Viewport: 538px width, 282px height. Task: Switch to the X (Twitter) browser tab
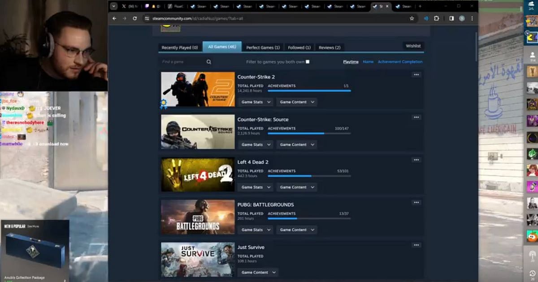[x=130, y=6]
